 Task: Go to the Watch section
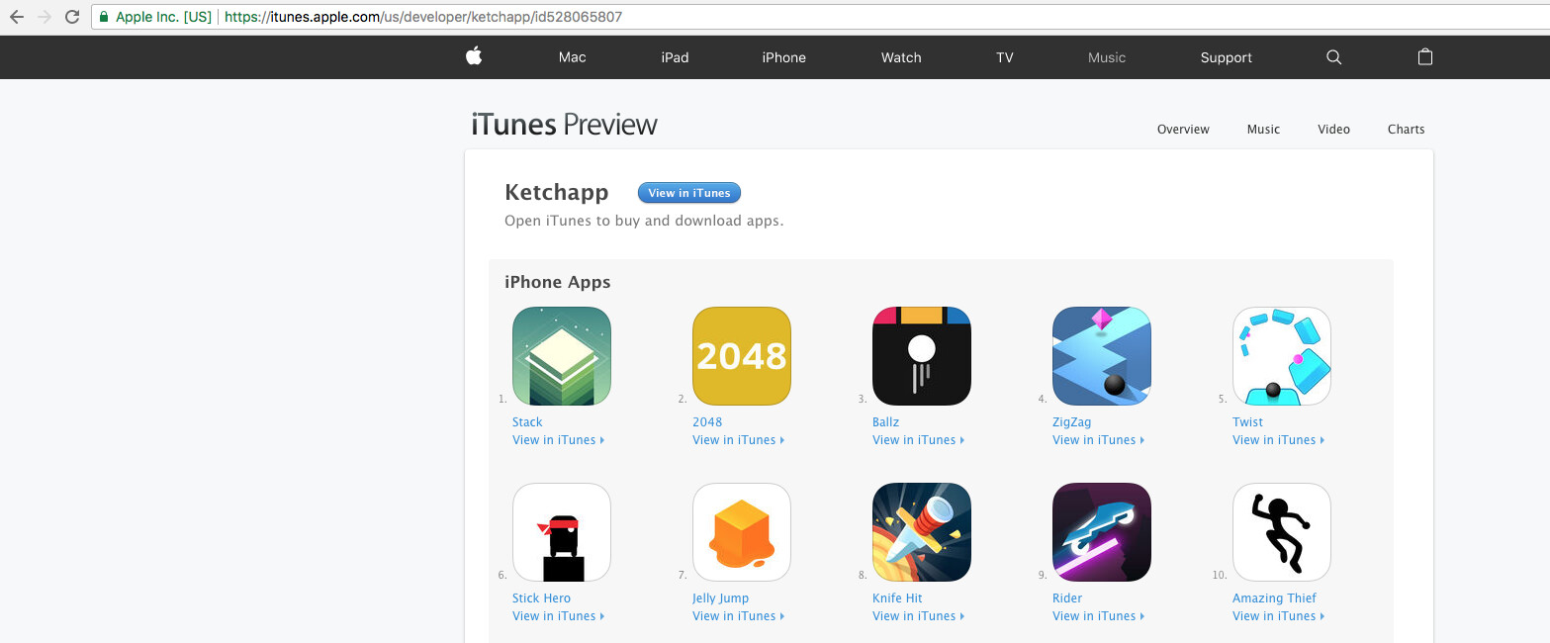click(x=901, y=57)
